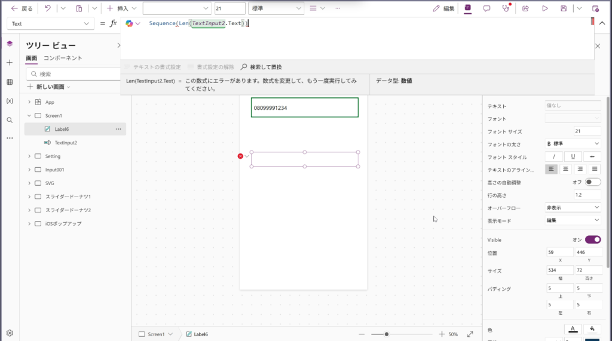
Task: Select TextInput2 in the tree view
Action: [x=66, y=143]
